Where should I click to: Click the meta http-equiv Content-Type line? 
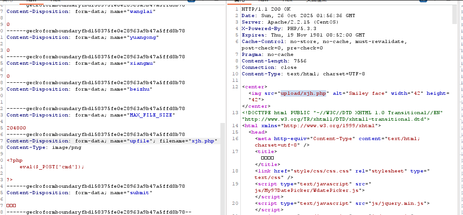pyautogui.click(x=337, y=139)
